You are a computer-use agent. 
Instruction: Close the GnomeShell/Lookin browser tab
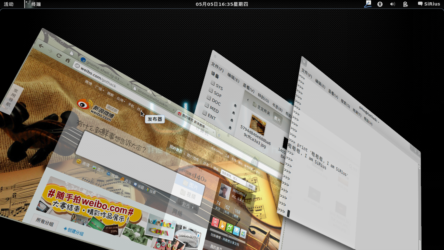tap(174, 111)
